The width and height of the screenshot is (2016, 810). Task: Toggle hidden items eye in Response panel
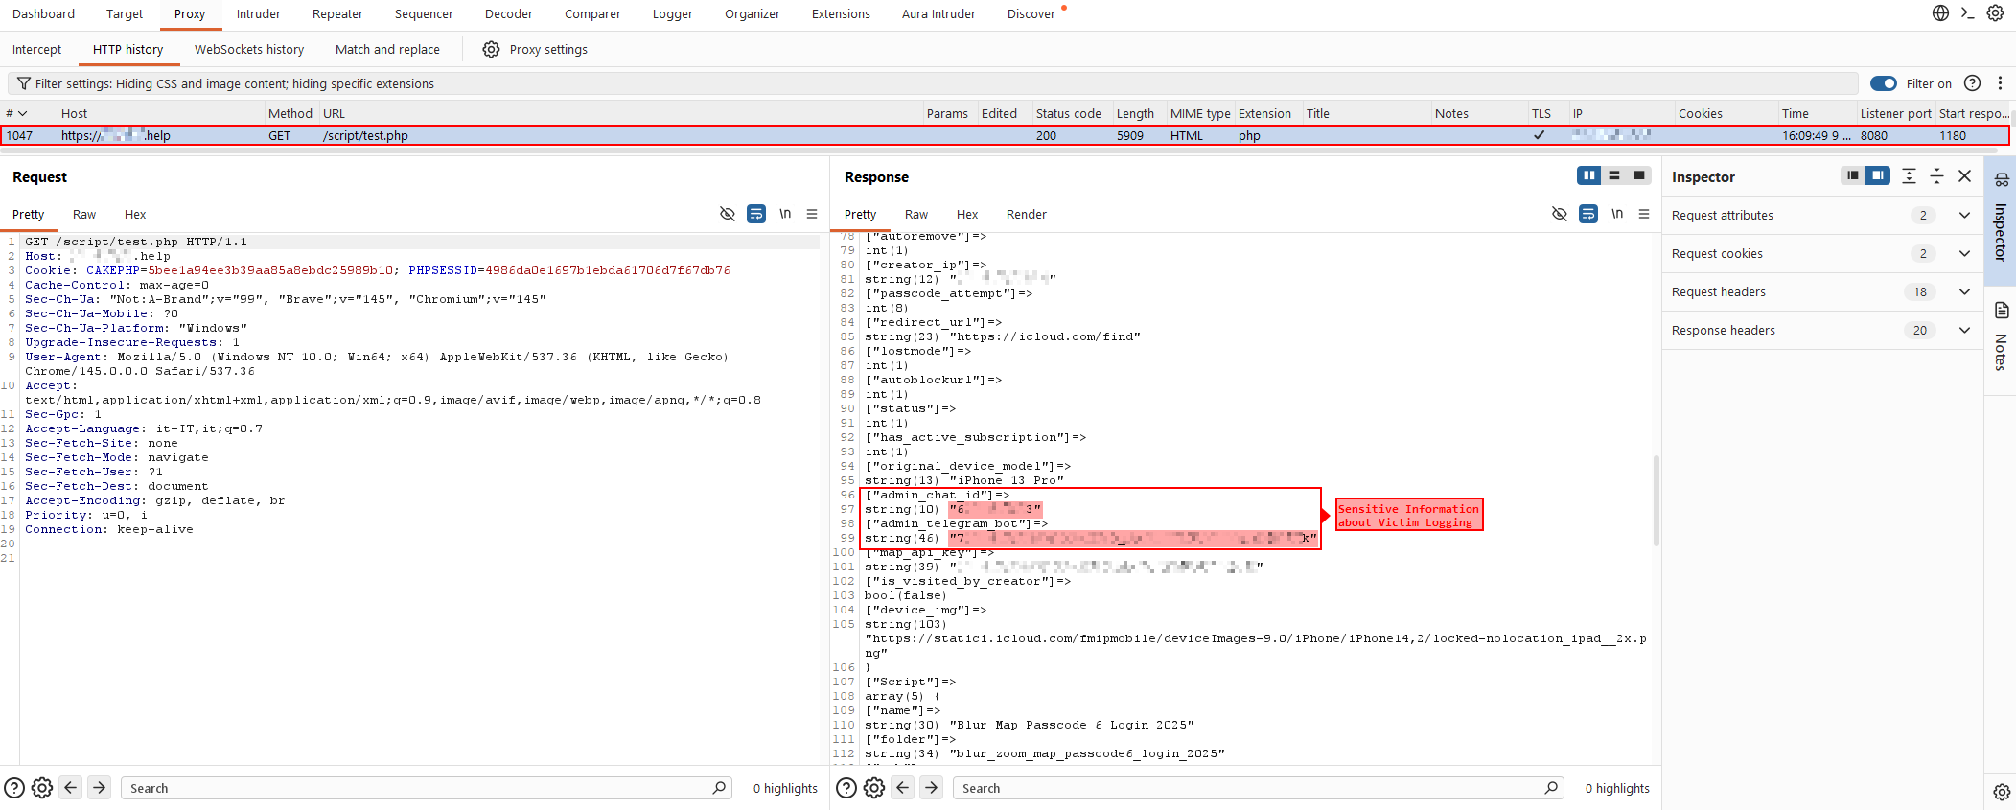[1560, 214]
